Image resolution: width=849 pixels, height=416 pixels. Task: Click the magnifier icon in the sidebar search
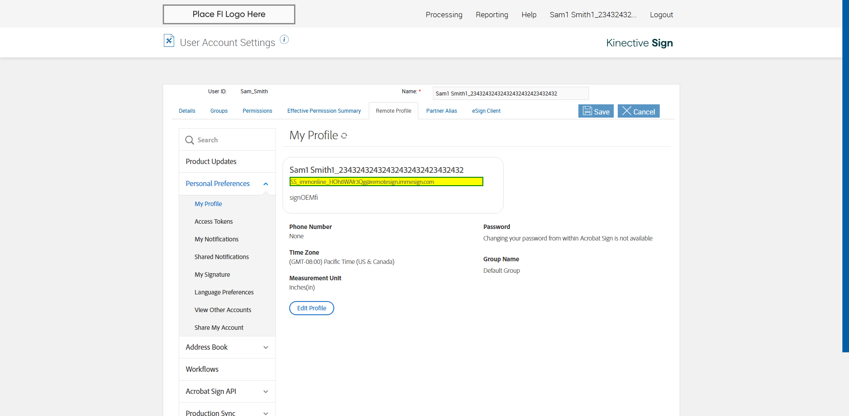point(190,140)
